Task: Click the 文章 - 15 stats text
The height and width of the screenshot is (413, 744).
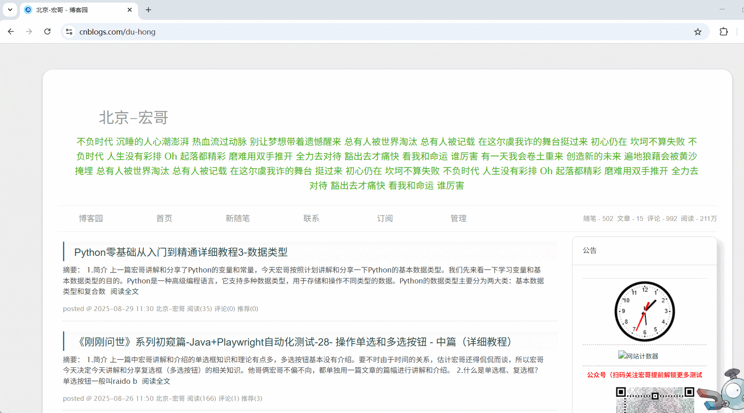Action: tap(630, 218)
